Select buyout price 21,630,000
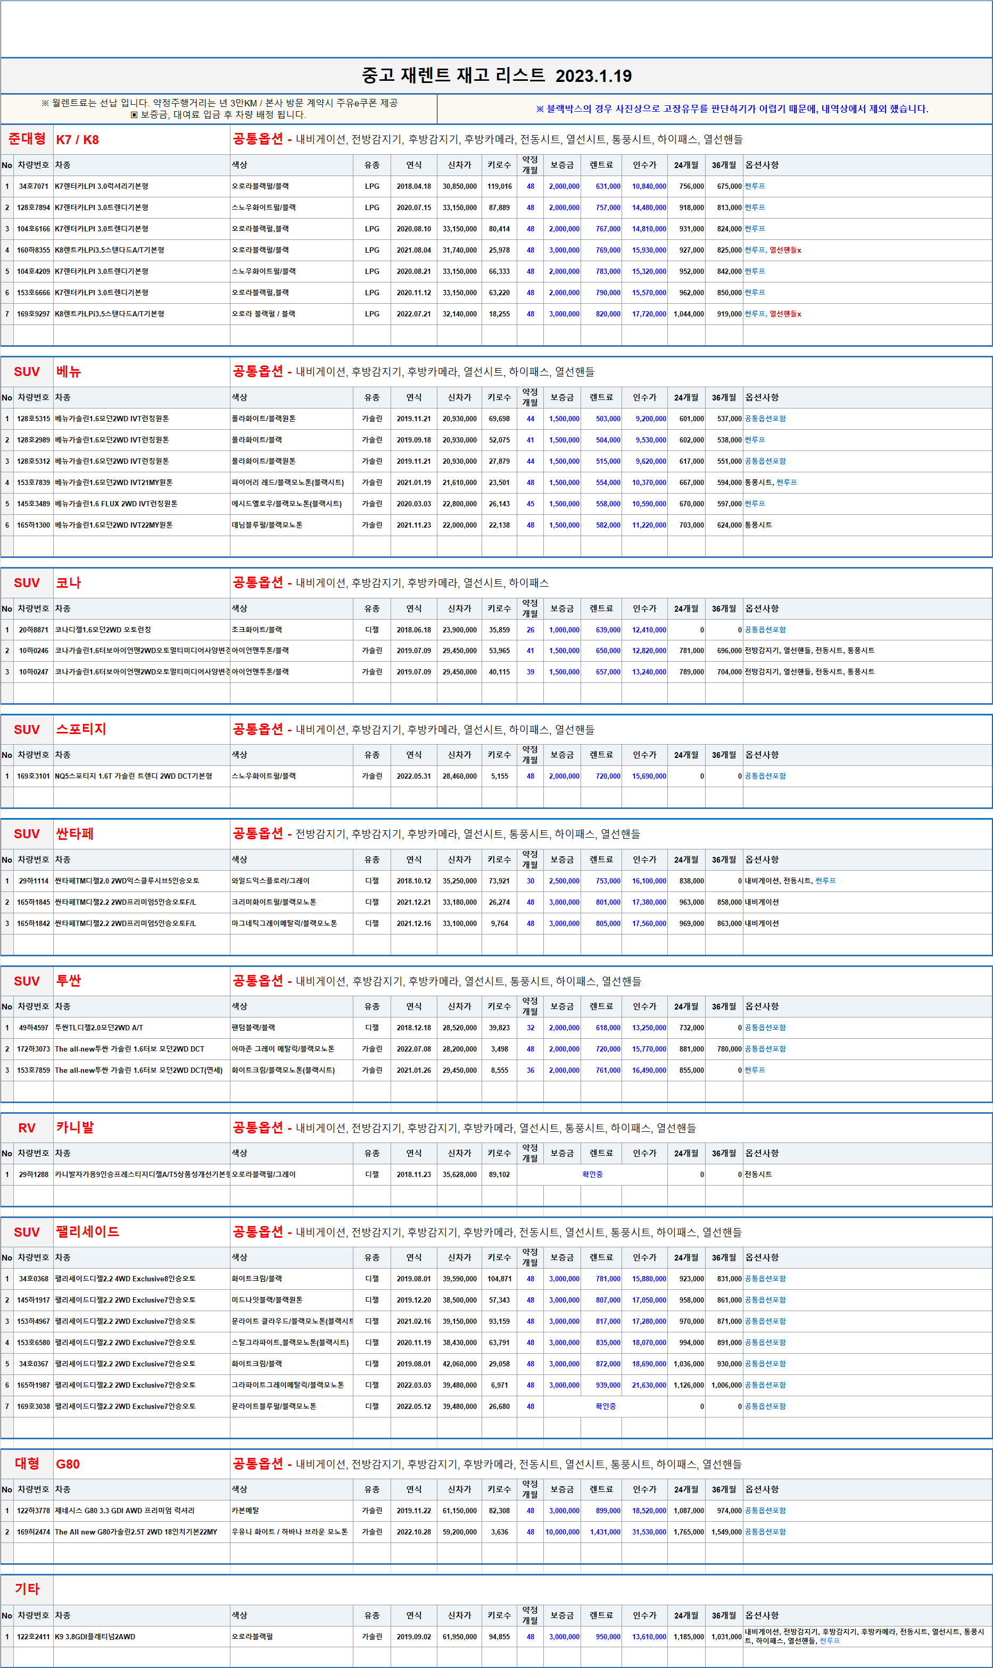This screenshot has height=1668, width=993. (x=648, y=1385)
